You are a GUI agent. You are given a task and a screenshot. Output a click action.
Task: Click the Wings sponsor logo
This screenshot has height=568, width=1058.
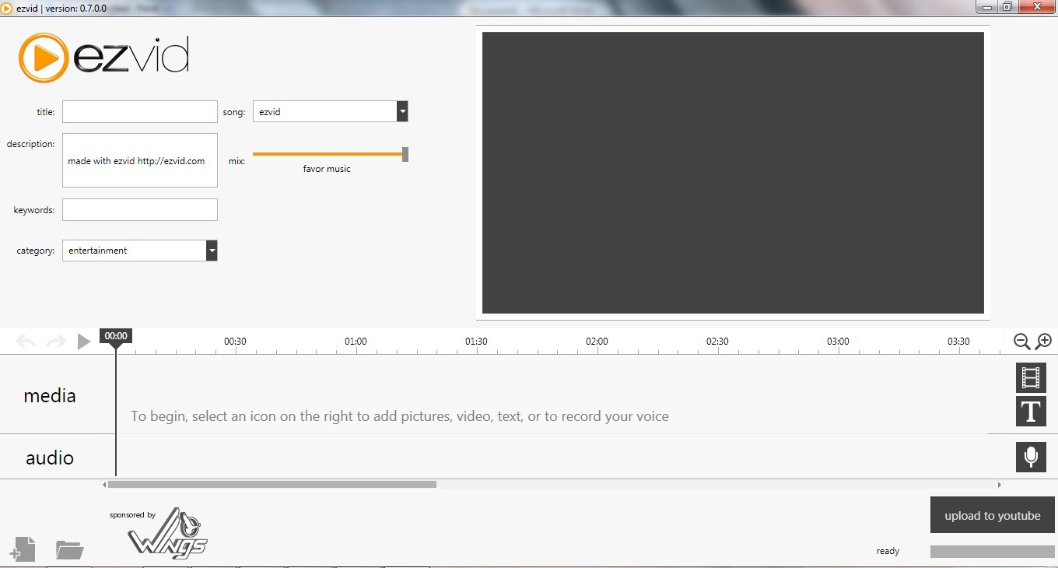pos(167,534)
